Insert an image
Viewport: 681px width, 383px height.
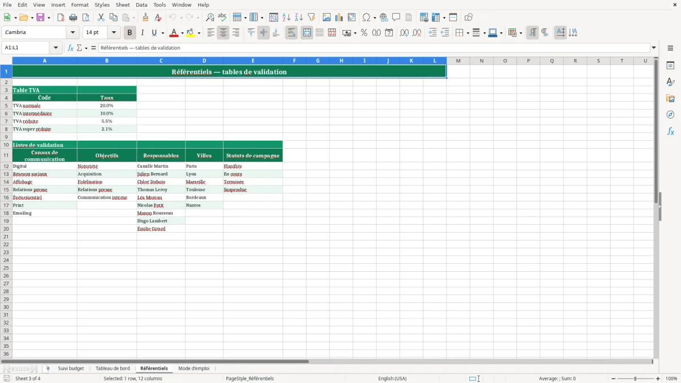pyautogui.click(x=327, y=18)
